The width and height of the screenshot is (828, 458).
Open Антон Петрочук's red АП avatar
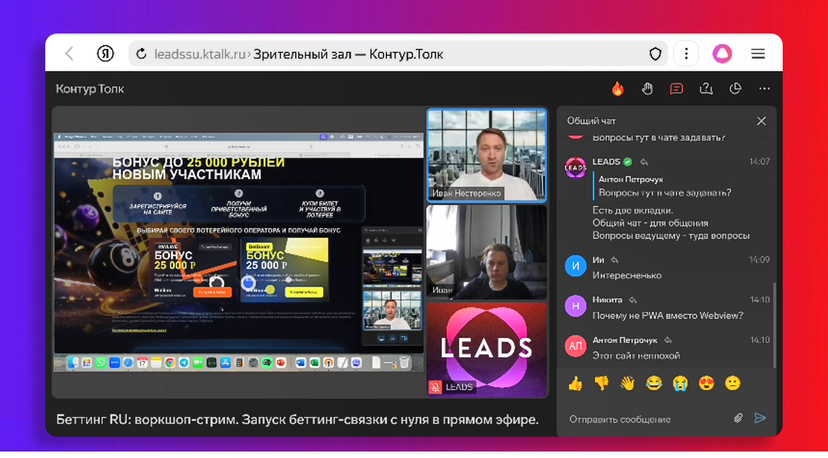(575, 346)
